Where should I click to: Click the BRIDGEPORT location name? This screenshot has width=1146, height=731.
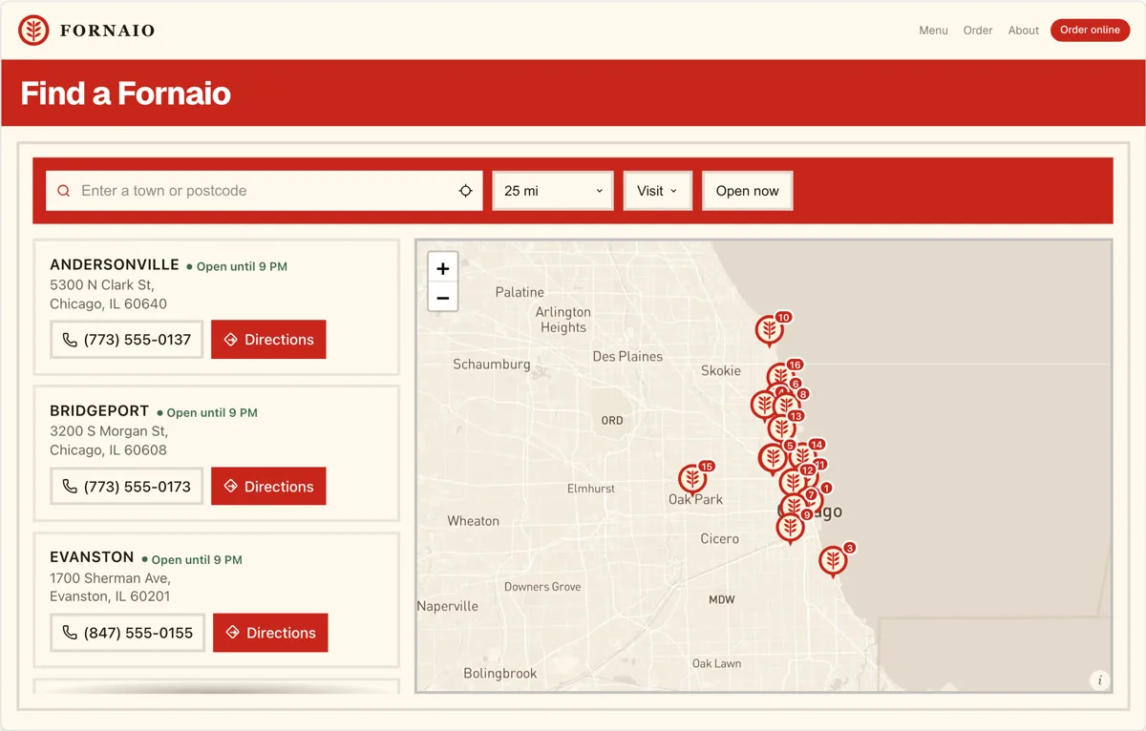pyautogui.click(x=99, y=410)
